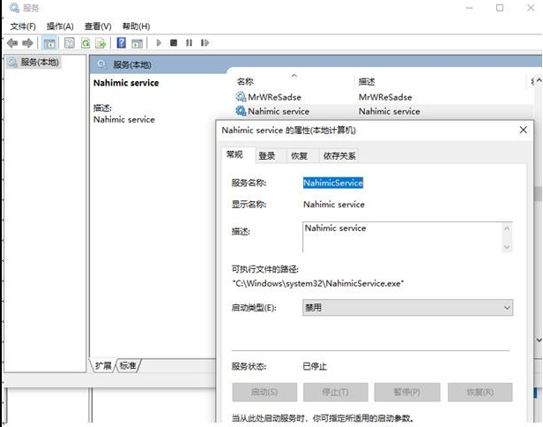Click the Refresh toolbar icon

86,43
